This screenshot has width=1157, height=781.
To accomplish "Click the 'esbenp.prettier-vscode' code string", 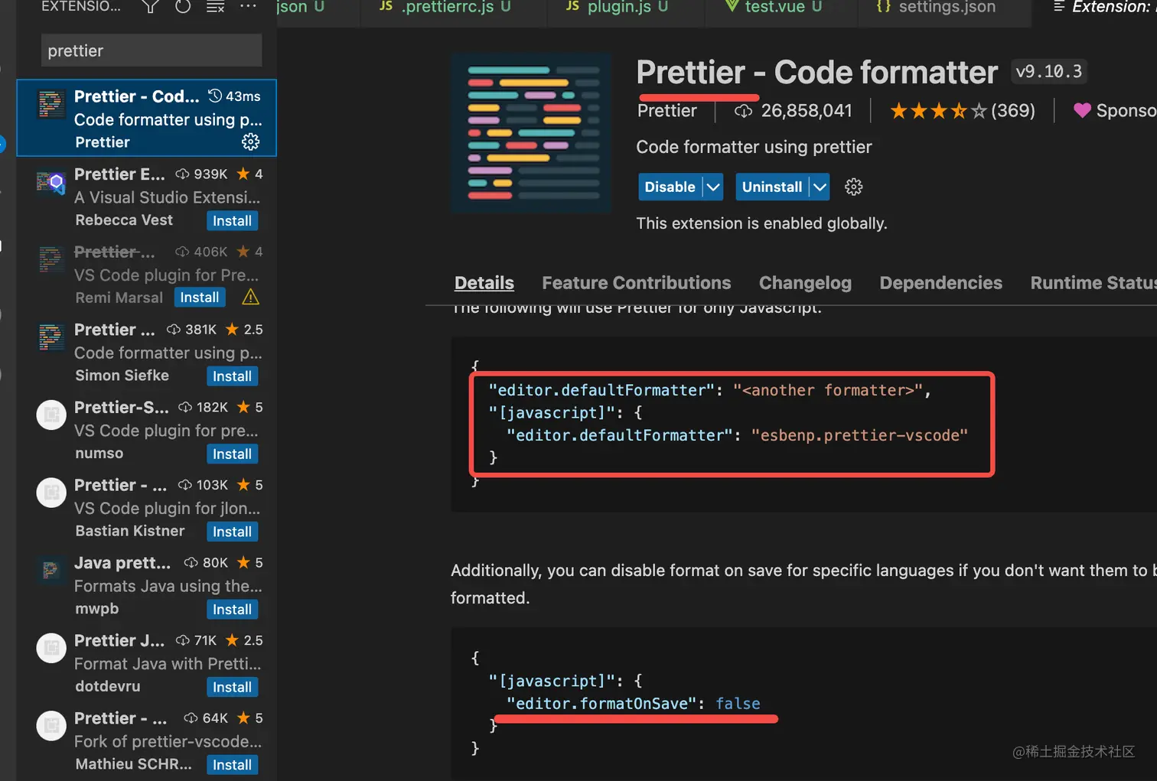I will [859, 435].
